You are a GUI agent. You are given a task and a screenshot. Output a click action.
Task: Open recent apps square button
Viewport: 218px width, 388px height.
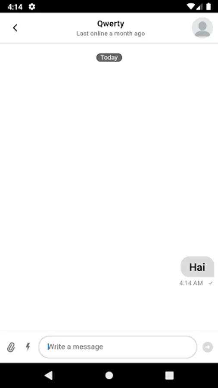pos(169,375)
